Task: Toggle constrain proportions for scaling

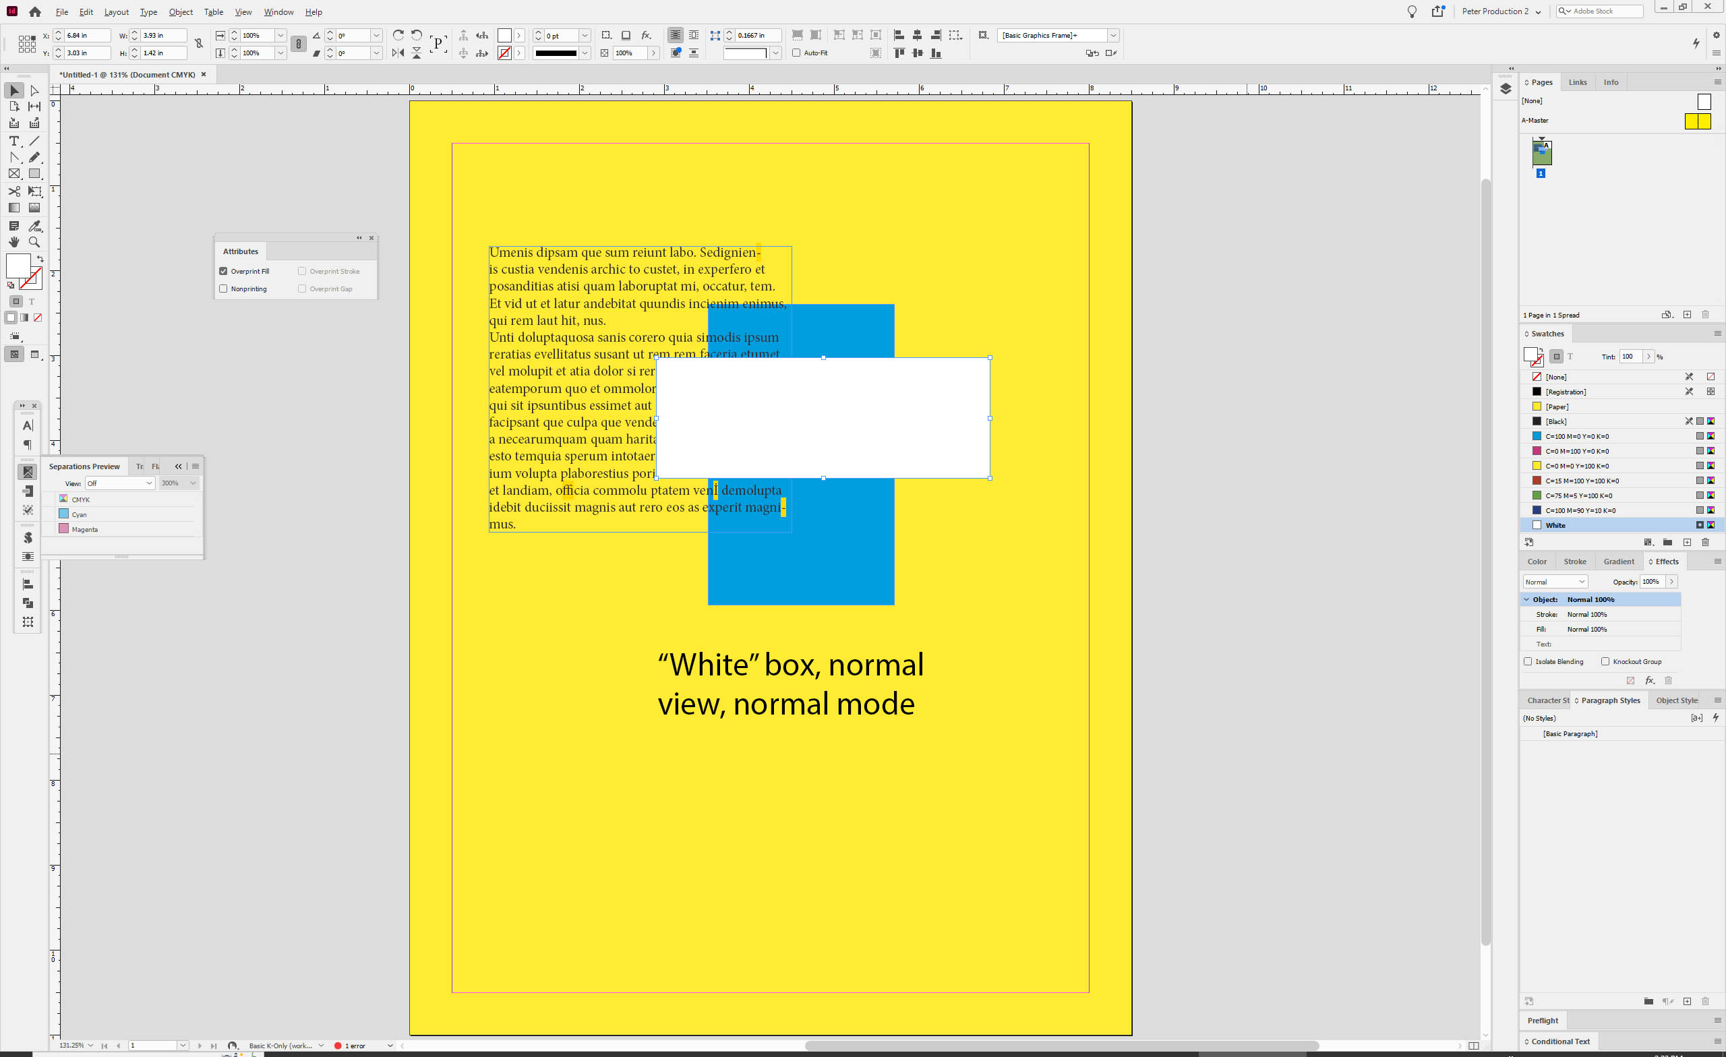Action: click(x=299, y=44)
